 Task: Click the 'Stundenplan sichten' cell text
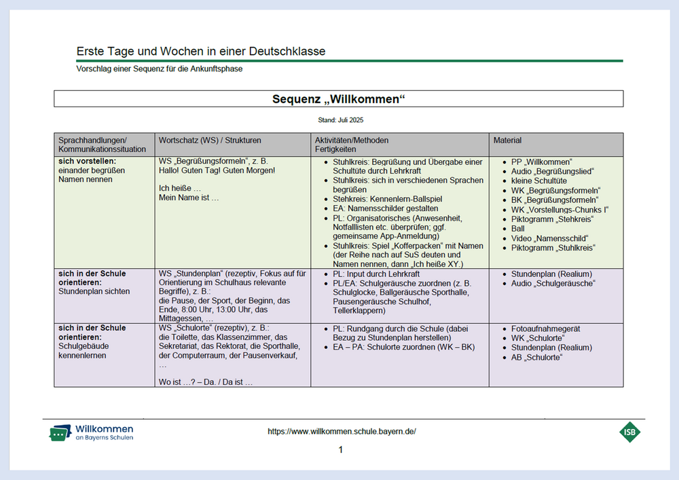[x=94, y=292]
